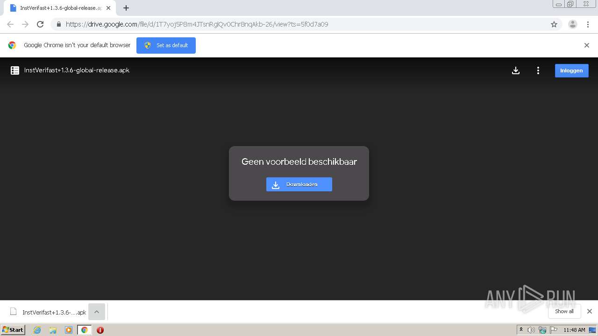598x336 pixels.
Task: Click the system clock showing 11:48 AM
Action: [574, 330]
